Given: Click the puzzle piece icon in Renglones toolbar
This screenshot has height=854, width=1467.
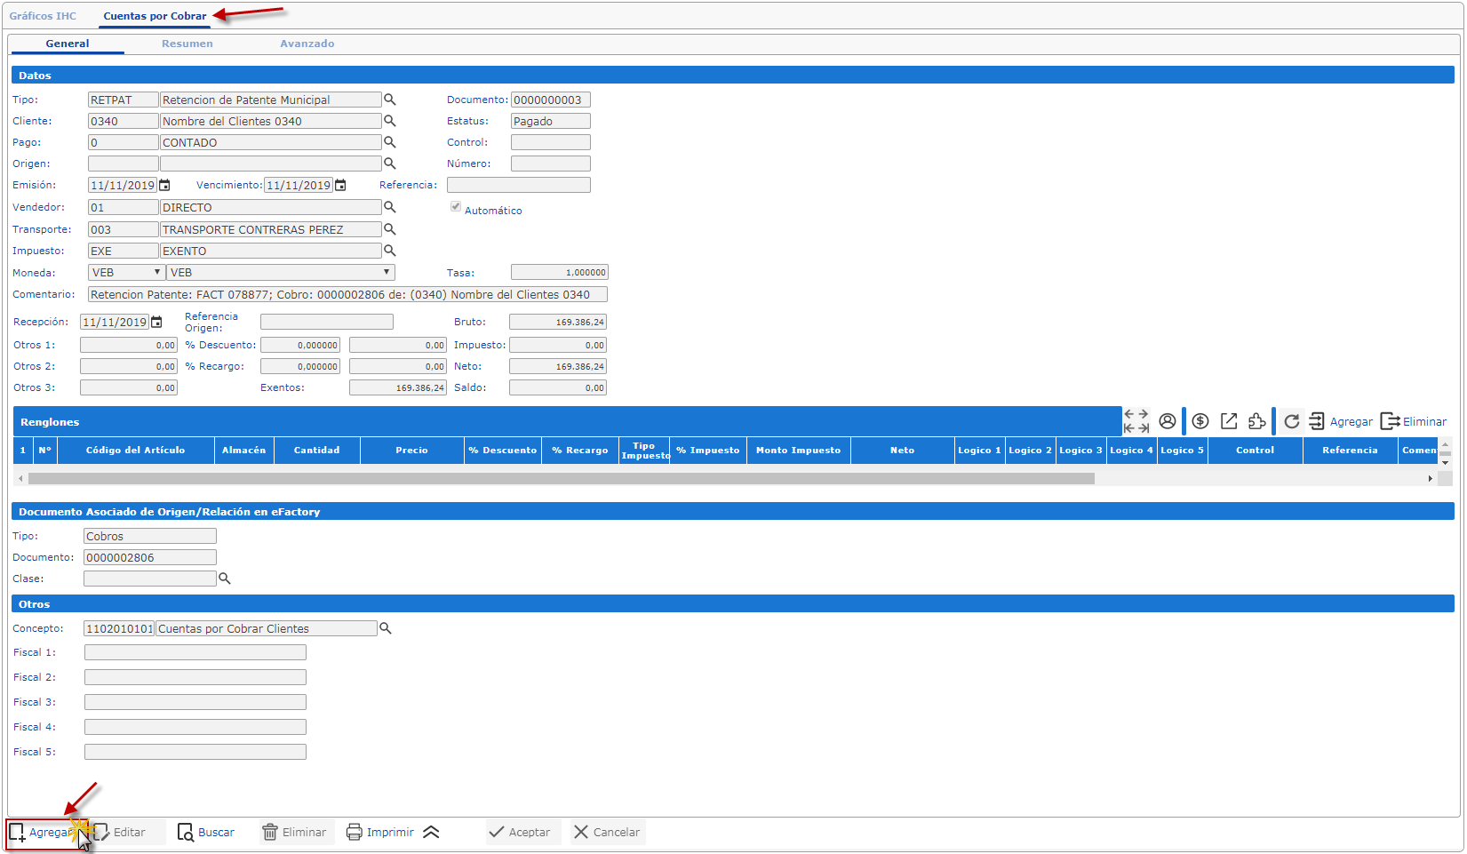Looking at the screenshot, I should (1256, 421).
